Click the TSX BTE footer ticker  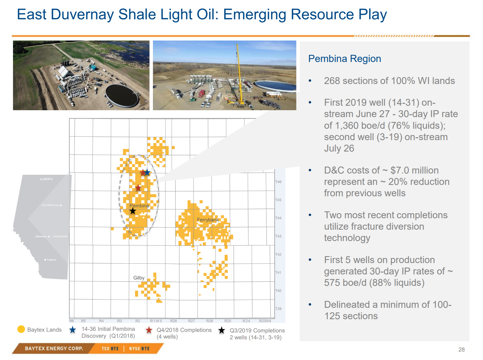pos(110,349)
